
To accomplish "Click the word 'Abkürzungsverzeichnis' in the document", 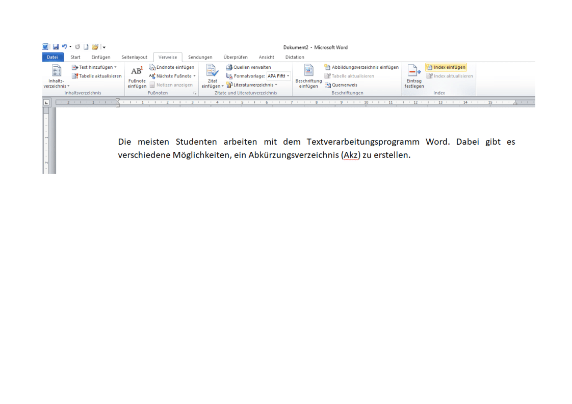I will tap(294, 155).
